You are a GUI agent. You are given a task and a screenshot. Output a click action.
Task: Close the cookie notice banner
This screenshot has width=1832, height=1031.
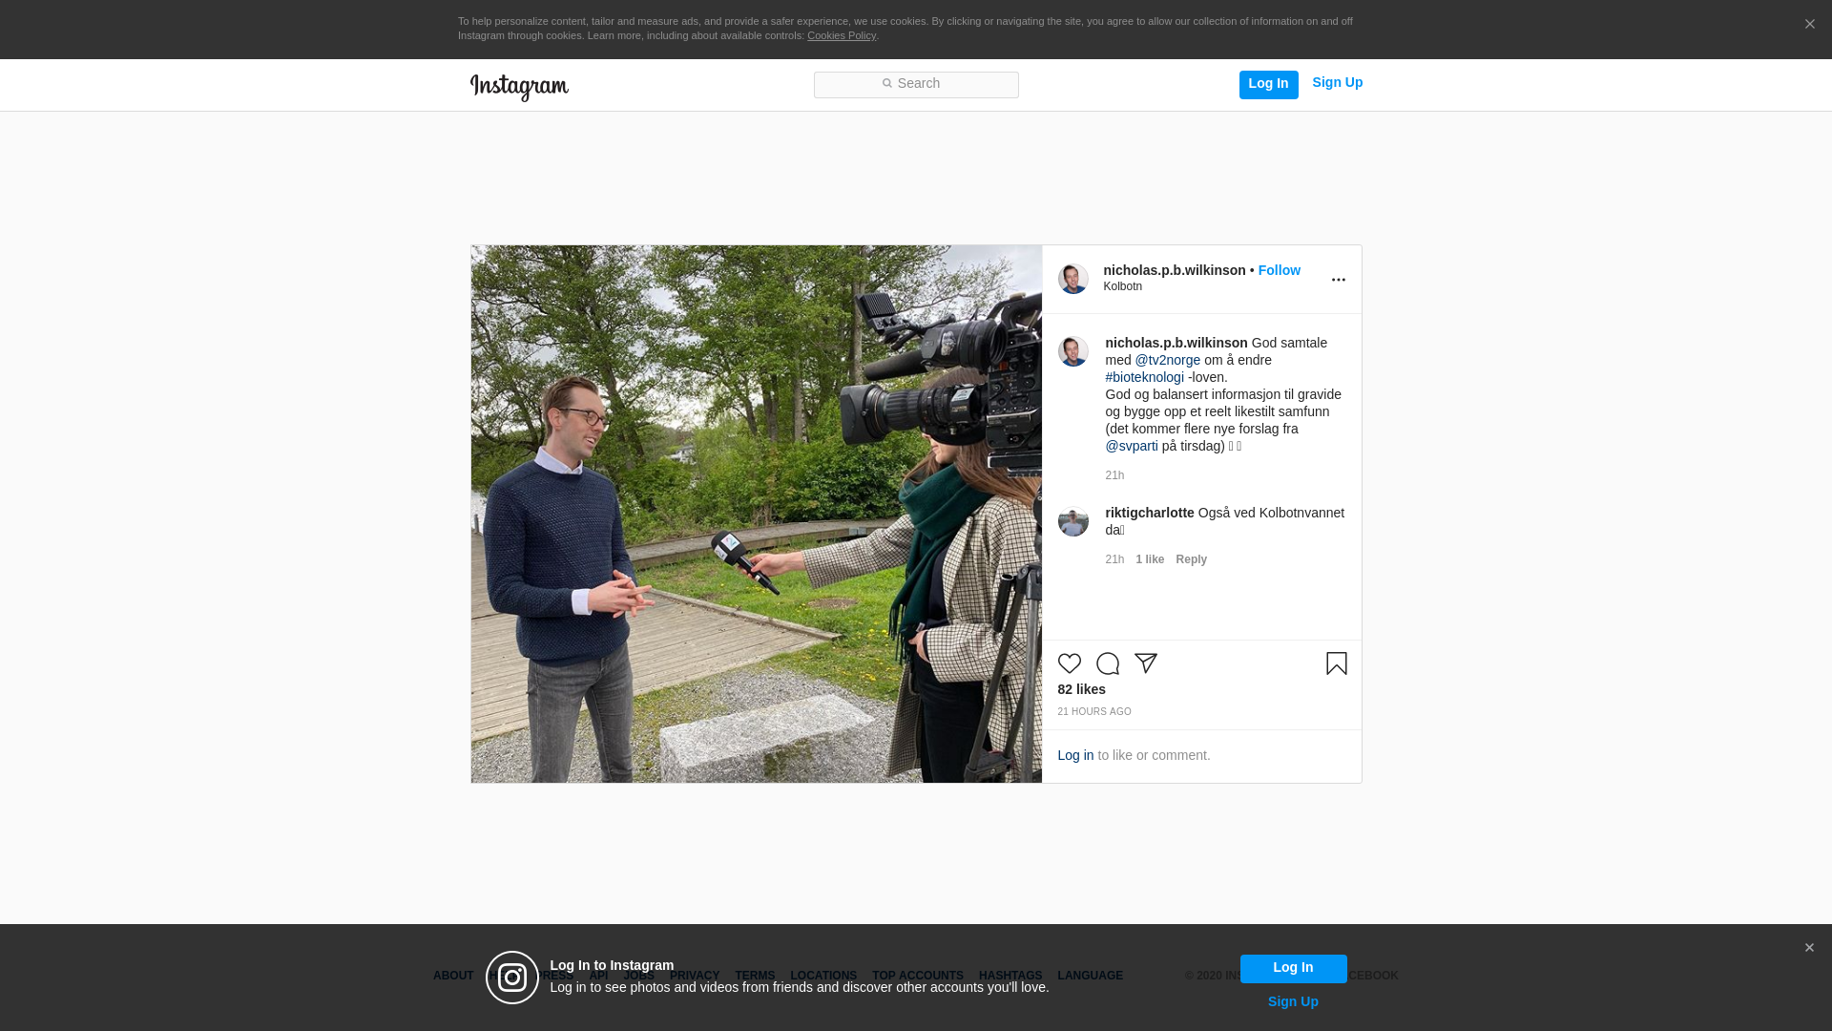coord(1809,25)
